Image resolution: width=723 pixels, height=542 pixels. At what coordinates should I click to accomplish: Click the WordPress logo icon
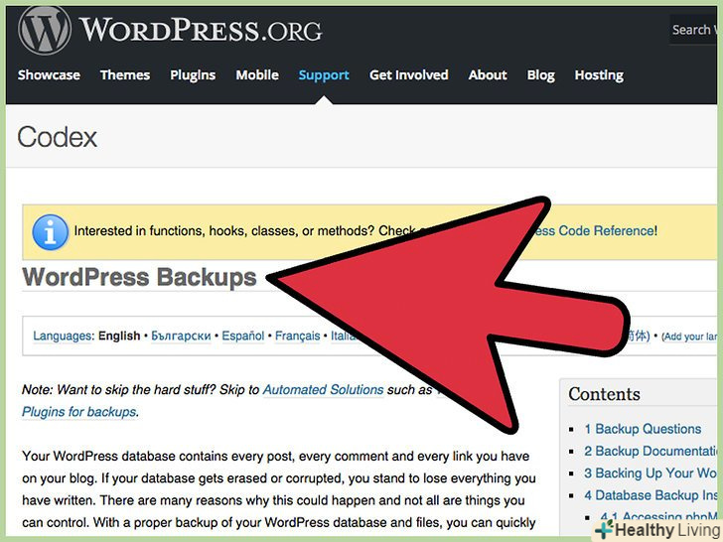pyautogui.click(x=45, y=30)
